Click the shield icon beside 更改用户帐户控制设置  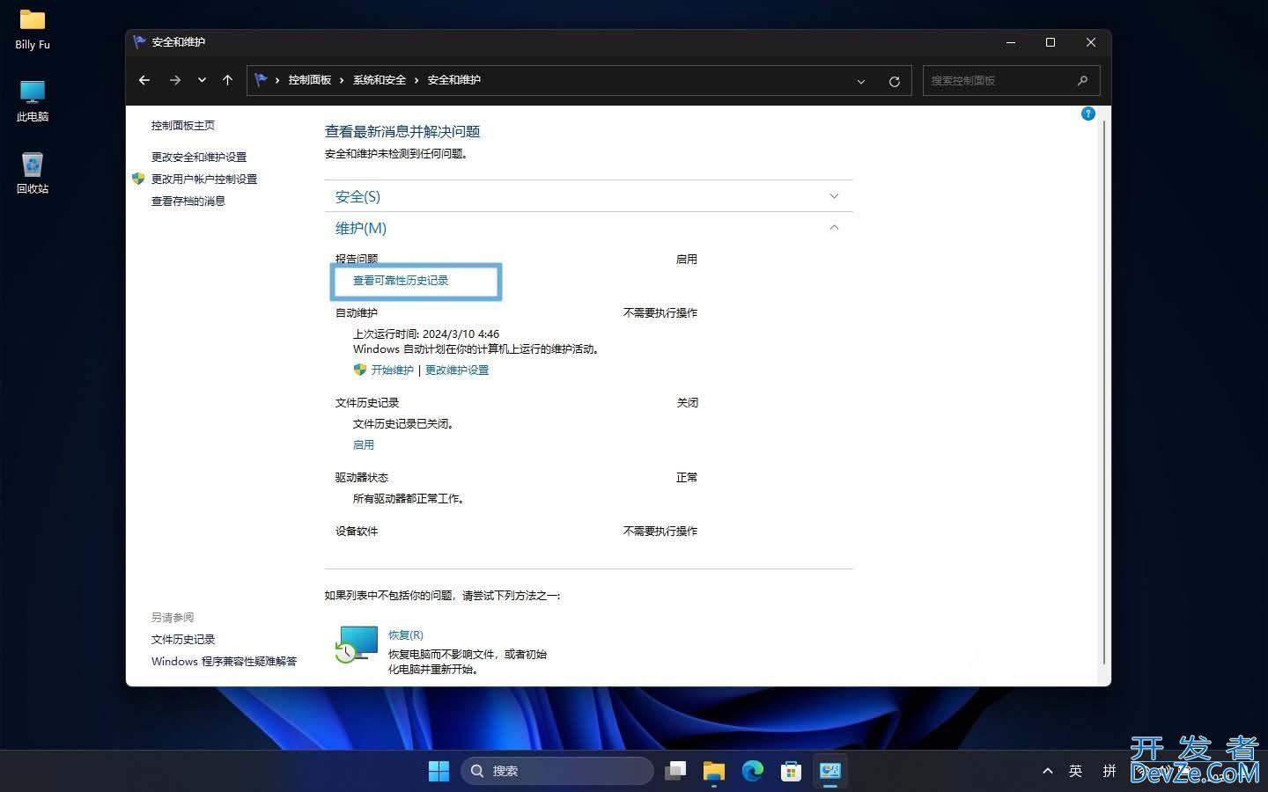(138, 179)
